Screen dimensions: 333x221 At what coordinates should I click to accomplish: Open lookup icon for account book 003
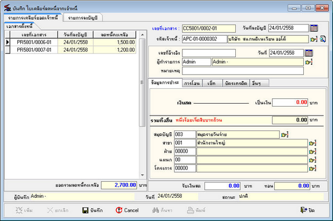point(285,135)
